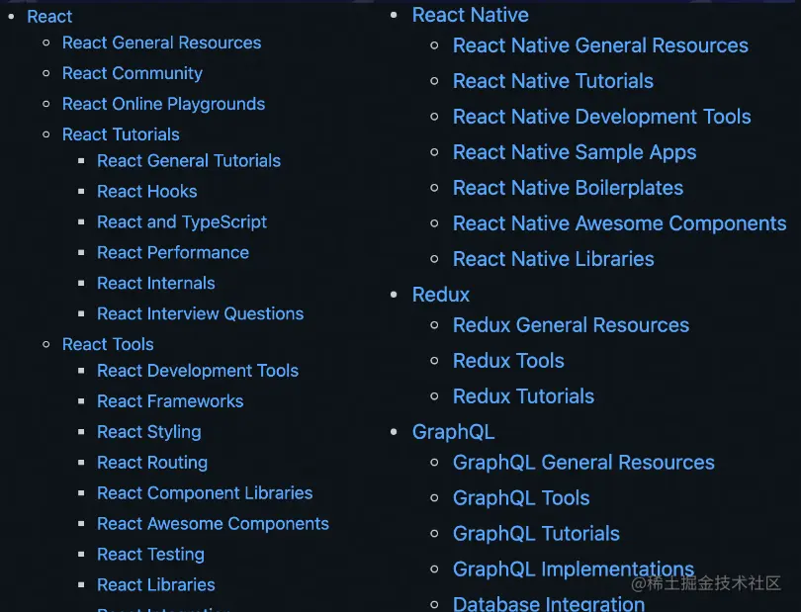The height and width of the screenshot is (612, 801).
Task: Visit Redux Tutorials
Action: pyautogui.click(x=523, y=395)
